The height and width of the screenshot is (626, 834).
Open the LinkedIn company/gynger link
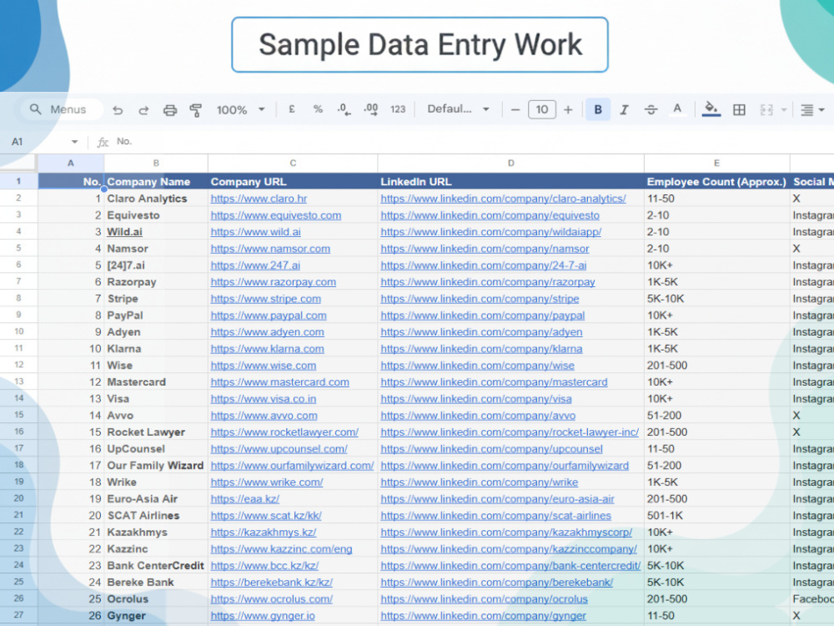(483, 616)
